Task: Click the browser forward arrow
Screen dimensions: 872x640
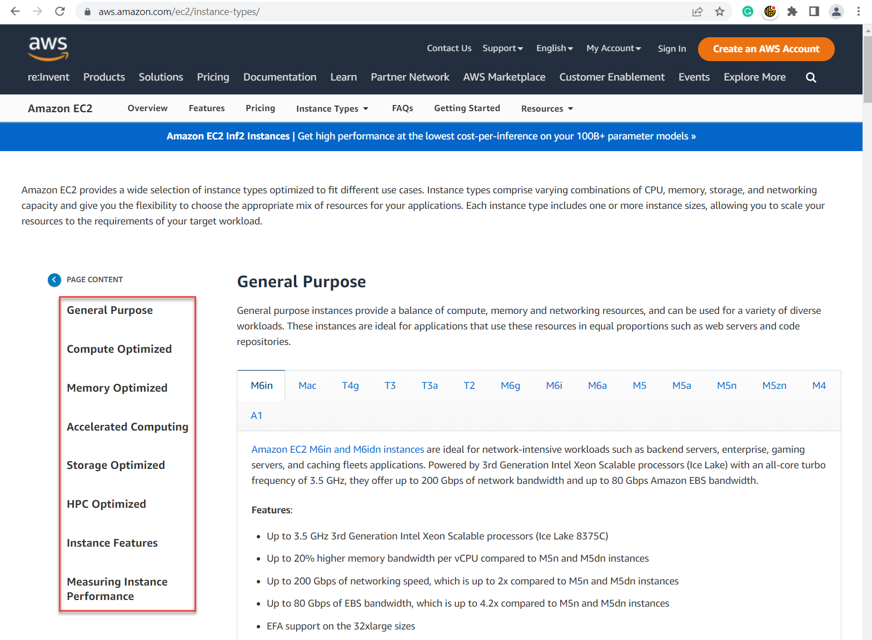Action: coord(38,11)
